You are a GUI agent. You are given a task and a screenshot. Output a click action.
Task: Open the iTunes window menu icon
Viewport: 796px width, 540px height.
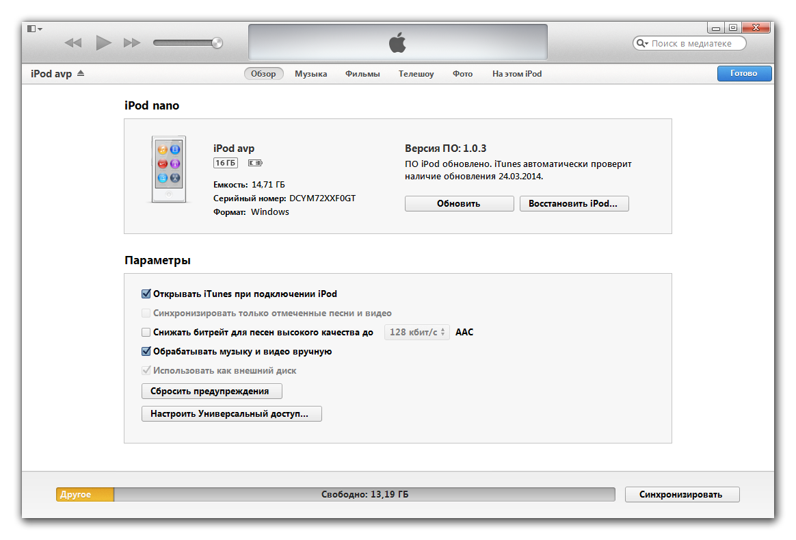pyautogui.click(x=34, y=29)
